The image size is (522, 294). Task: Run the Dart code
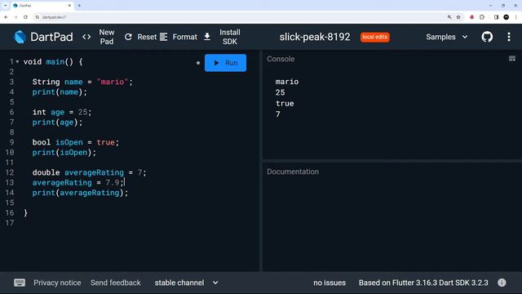[225, 63]
